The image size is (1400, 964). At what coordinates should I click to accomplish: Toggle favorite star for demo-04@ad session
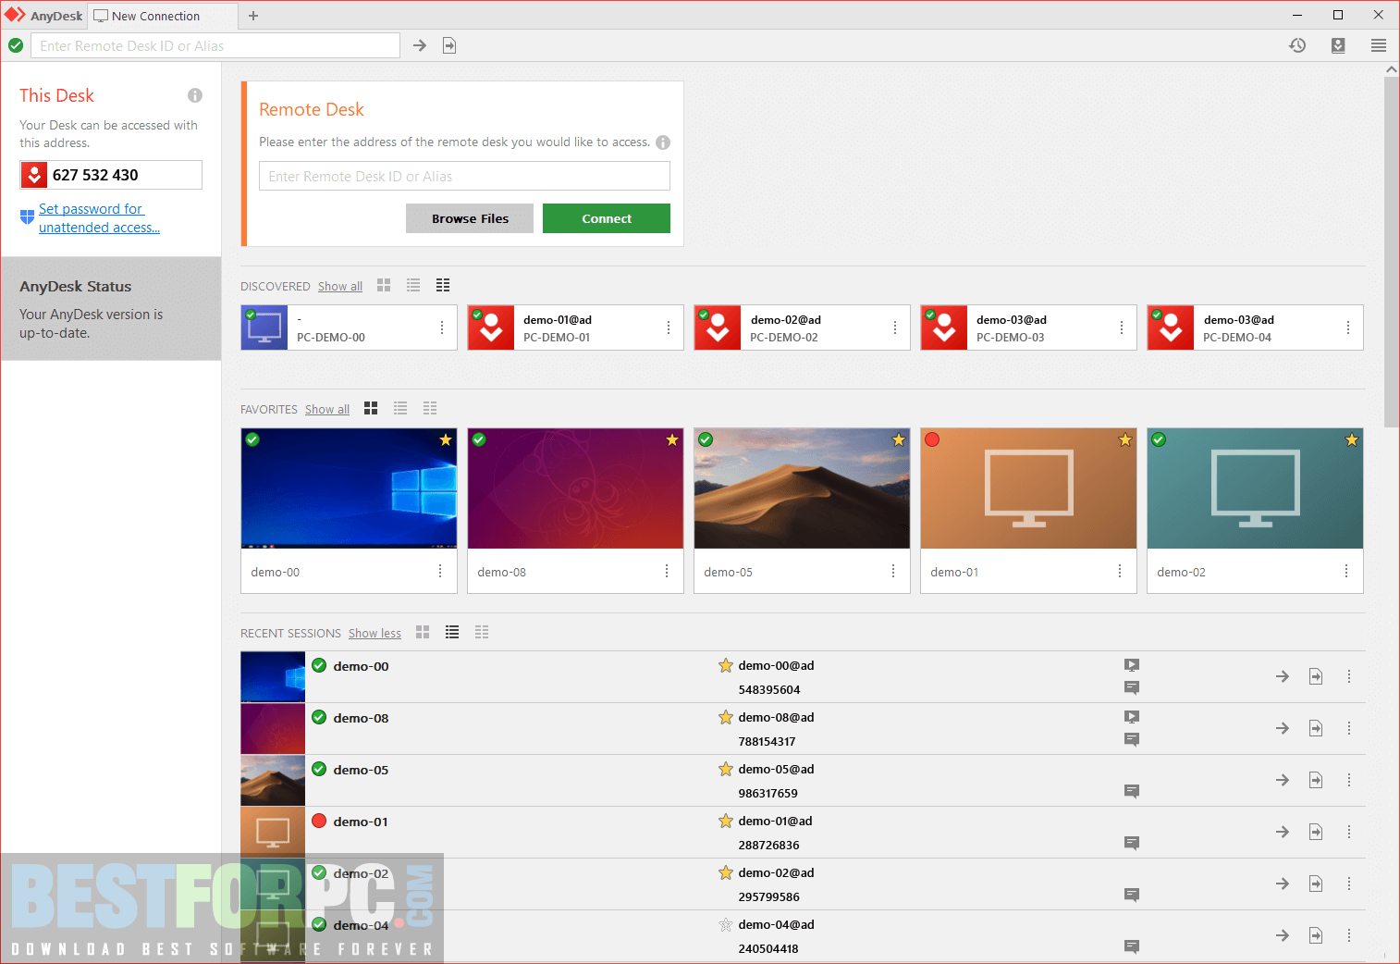[726, 924]
